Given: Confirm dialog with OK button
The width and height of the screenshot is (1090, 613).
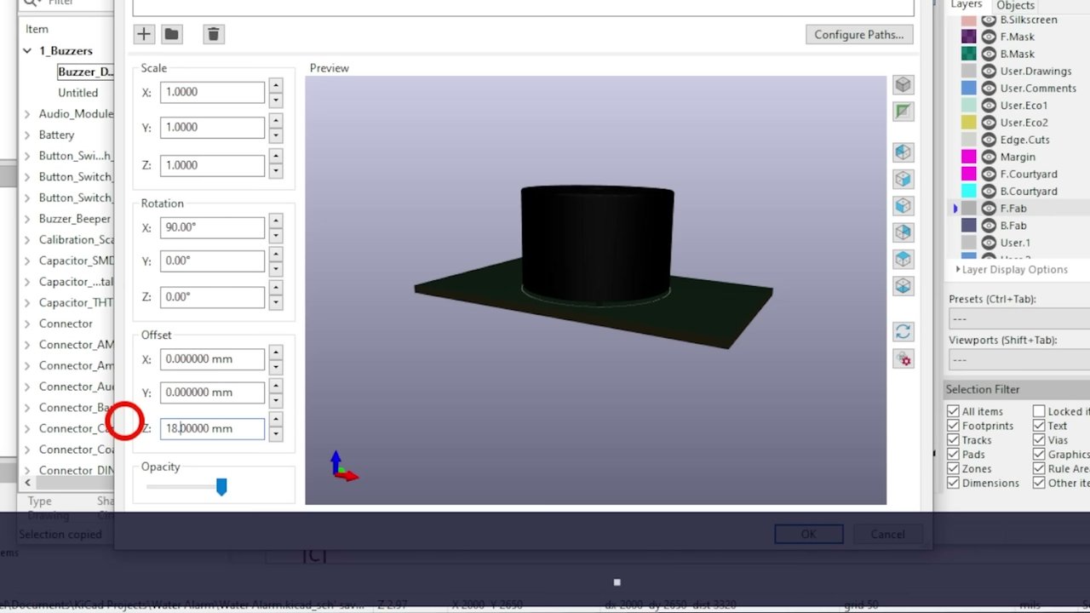Looking at the screenshot, I should pyautogui.click(x=808, y=534).
